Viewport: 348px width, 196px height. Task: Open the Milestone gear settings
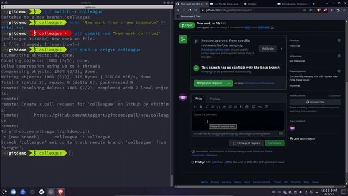tap(339, 56)
